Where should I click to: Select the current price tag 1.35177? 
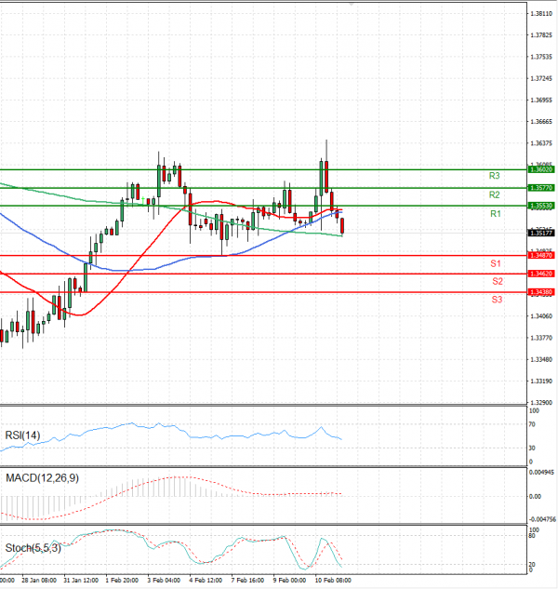point(541,234)
